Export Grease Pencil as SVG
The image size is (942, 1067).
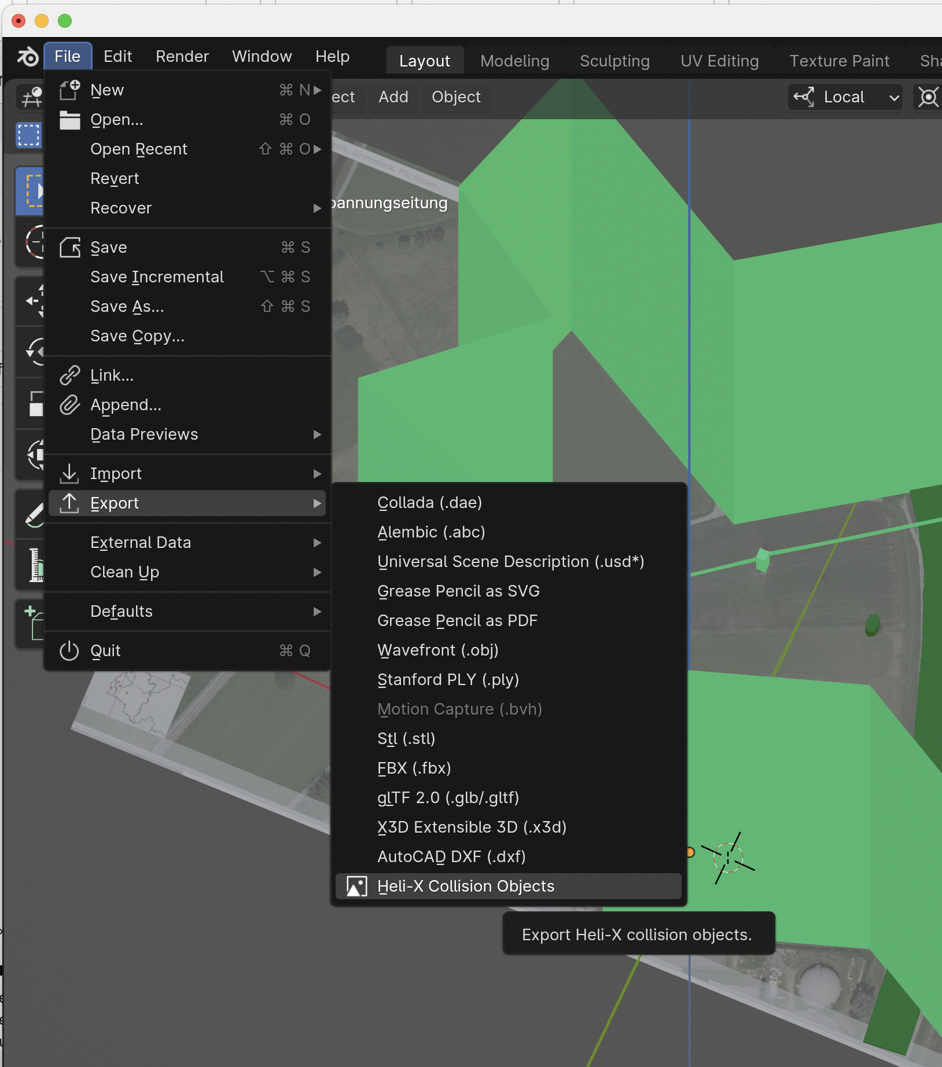(508, 591)
